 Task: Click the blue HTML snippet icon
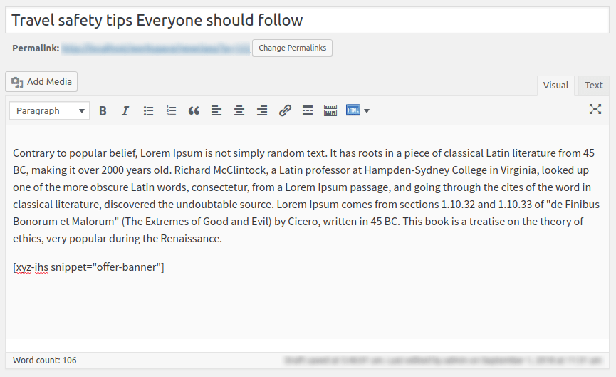353,110
